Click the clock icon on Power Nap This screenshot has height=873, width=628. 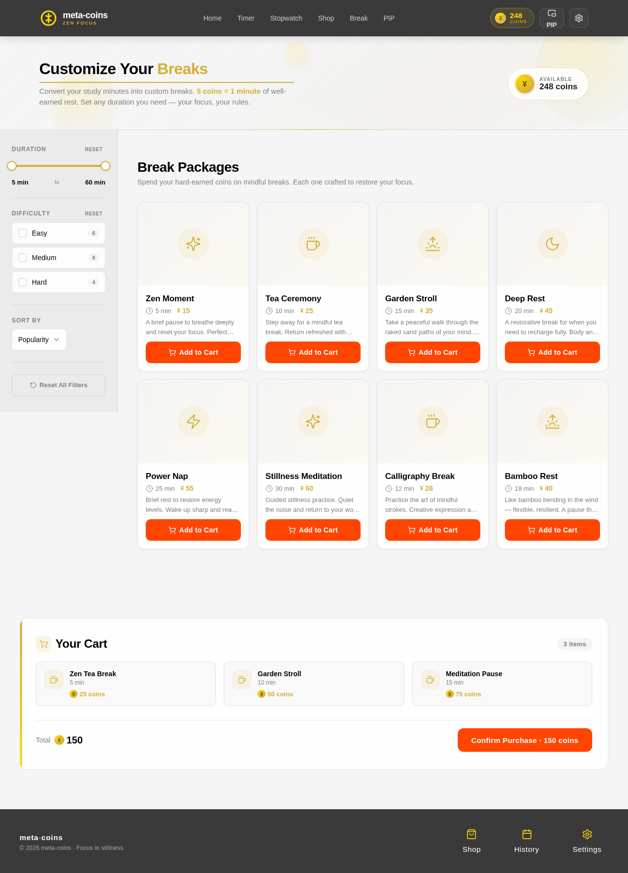point(149,488)
